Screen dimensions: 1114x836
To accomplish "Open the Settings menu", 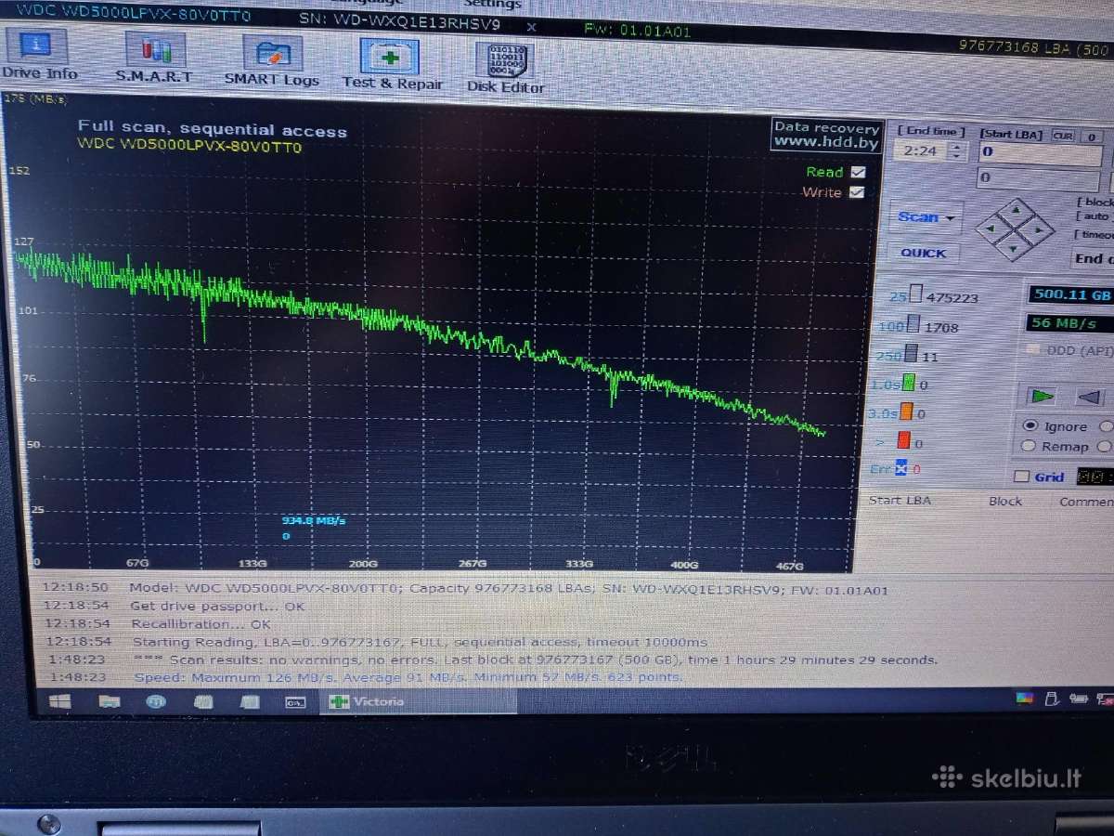I will [492, 5].
